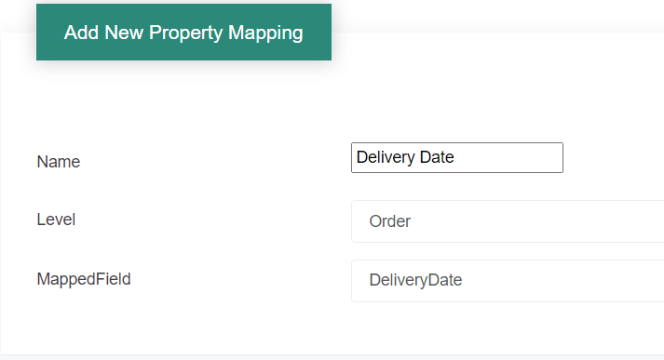Screen dimensions: 664x360
Task: Click the word Add on the green button
Action: click(81, 33)
